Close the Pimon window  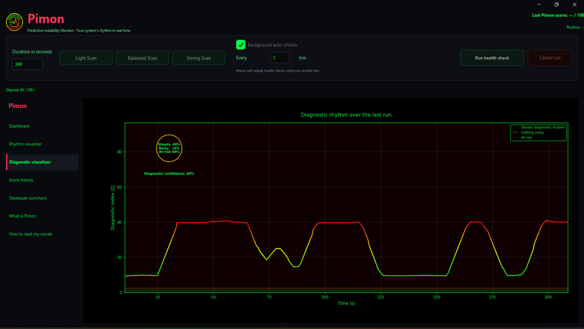574,5
